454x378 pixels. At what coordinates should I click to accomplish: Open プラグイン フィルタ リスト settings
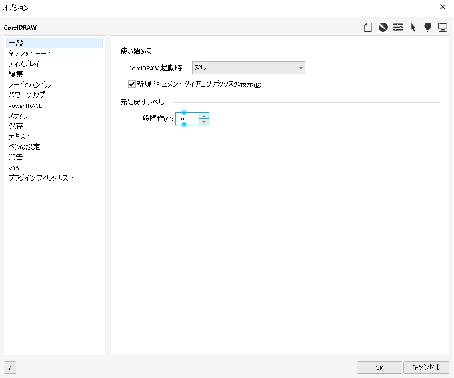(41, 178)
